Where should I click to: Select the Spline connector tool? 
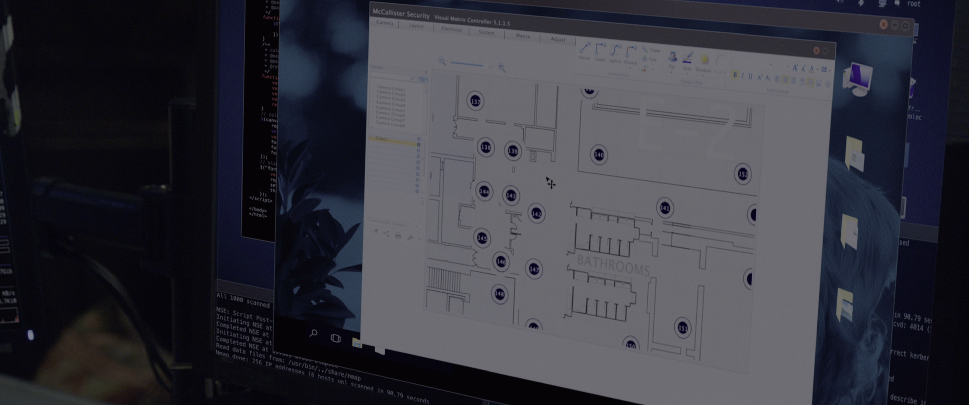[x=615, y=53]
